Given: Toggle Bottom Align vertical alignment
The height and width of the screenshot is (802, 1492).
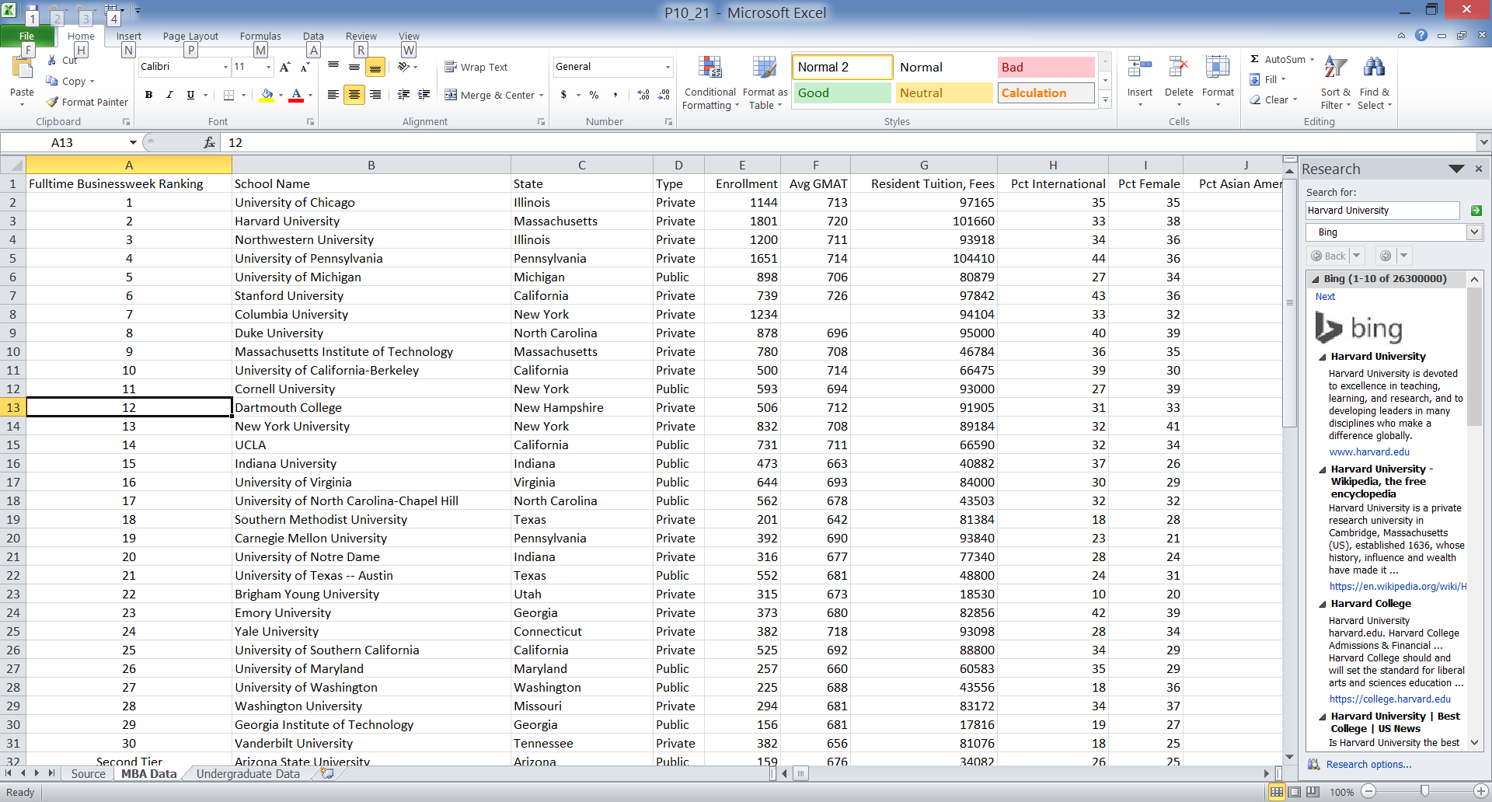Looking at the screenshot, I should pos(375,67).
